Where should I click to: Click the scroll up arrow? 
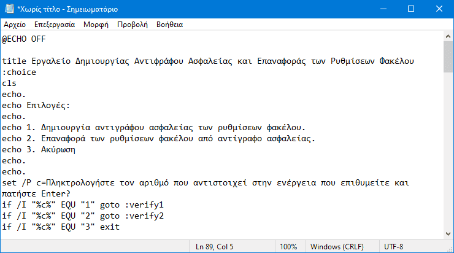[x=448, y=36]
